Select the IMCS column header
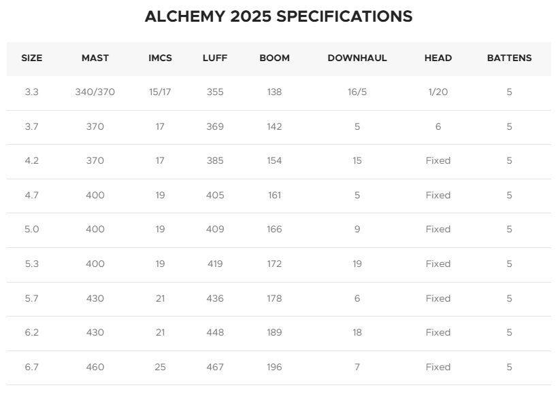Screen dimensions: 560x394 (x=160, y=58)
